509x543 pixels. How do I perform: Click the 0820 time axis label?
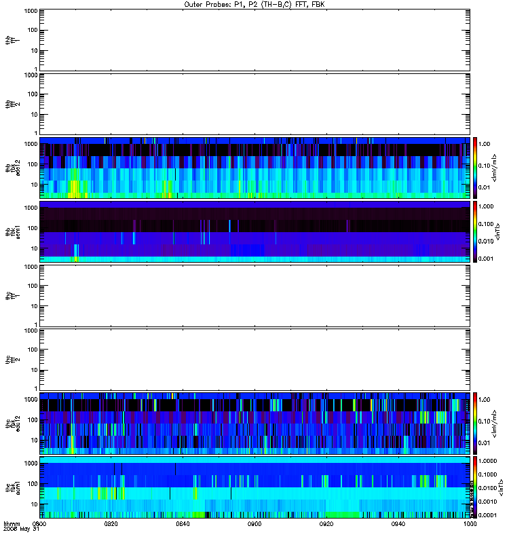pos(111,524)
